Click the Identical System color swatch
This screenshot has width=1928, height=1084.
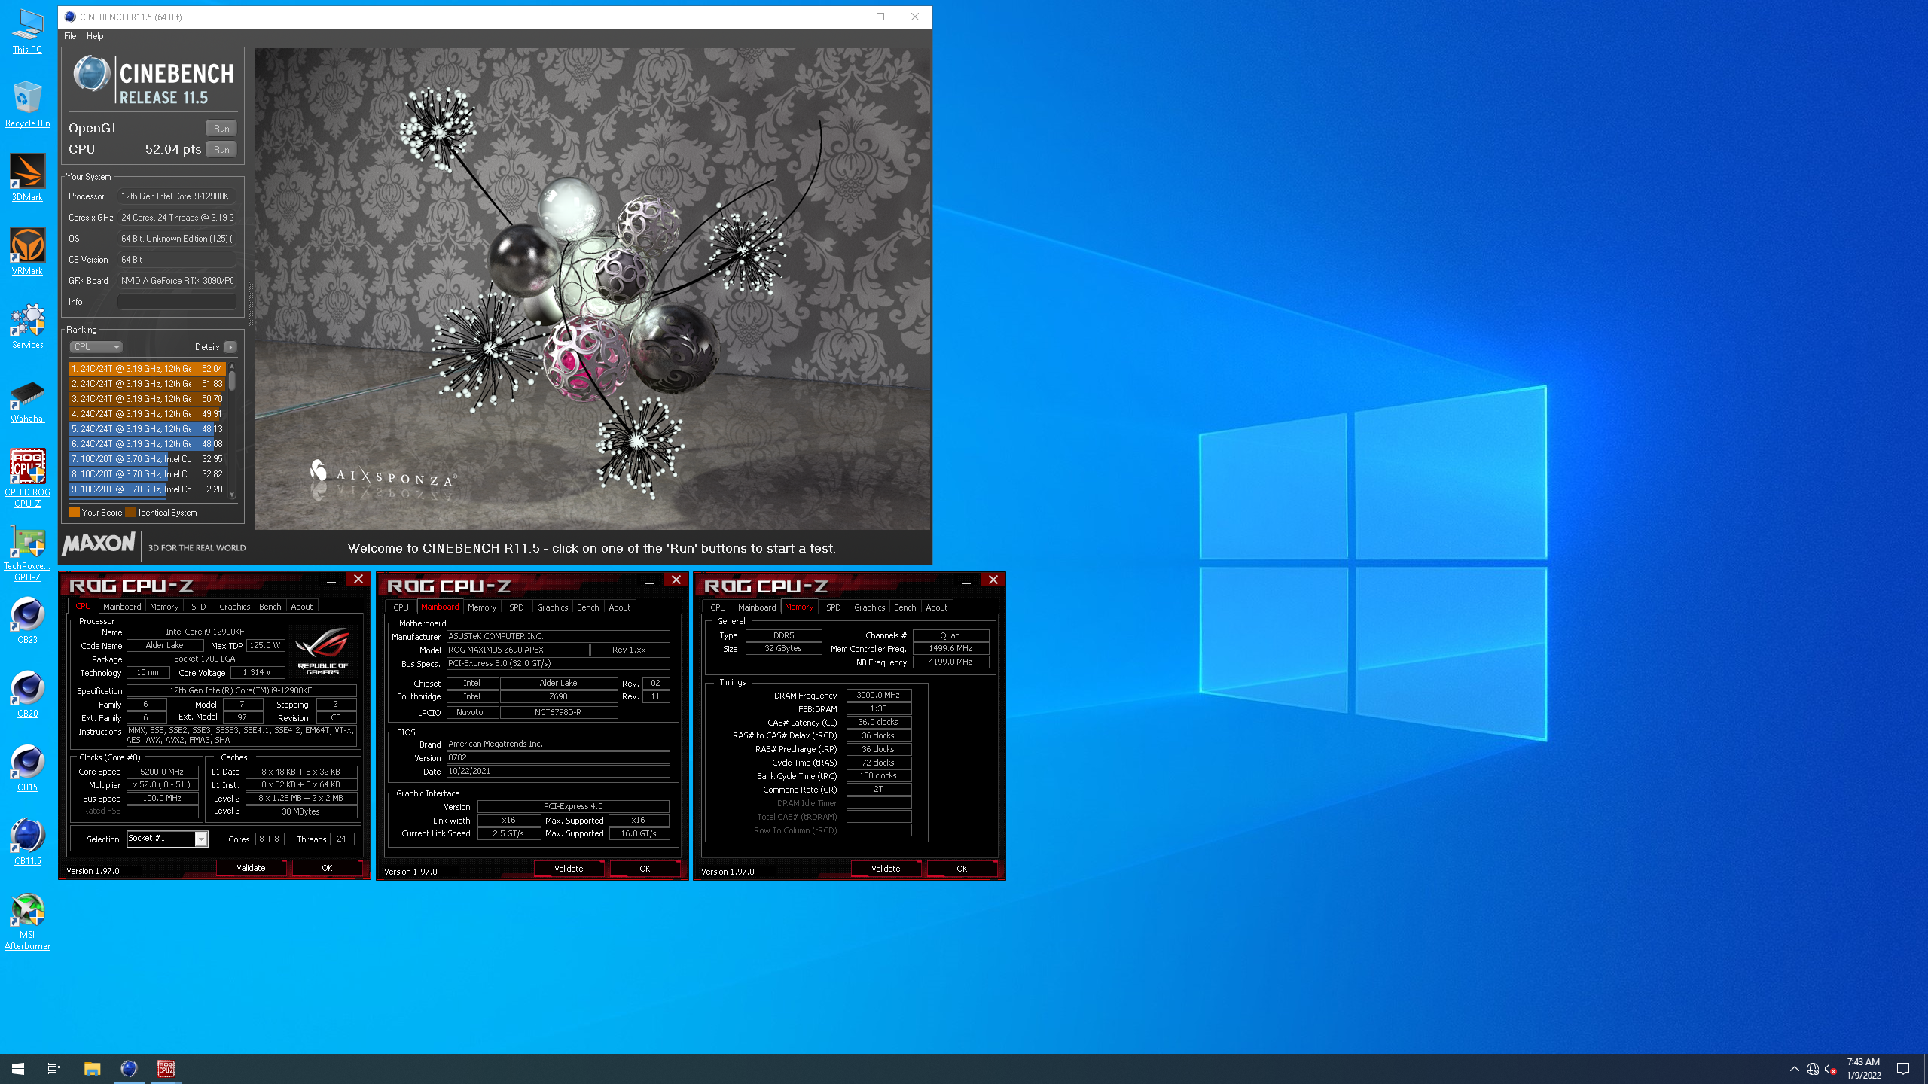pos(130,513)
